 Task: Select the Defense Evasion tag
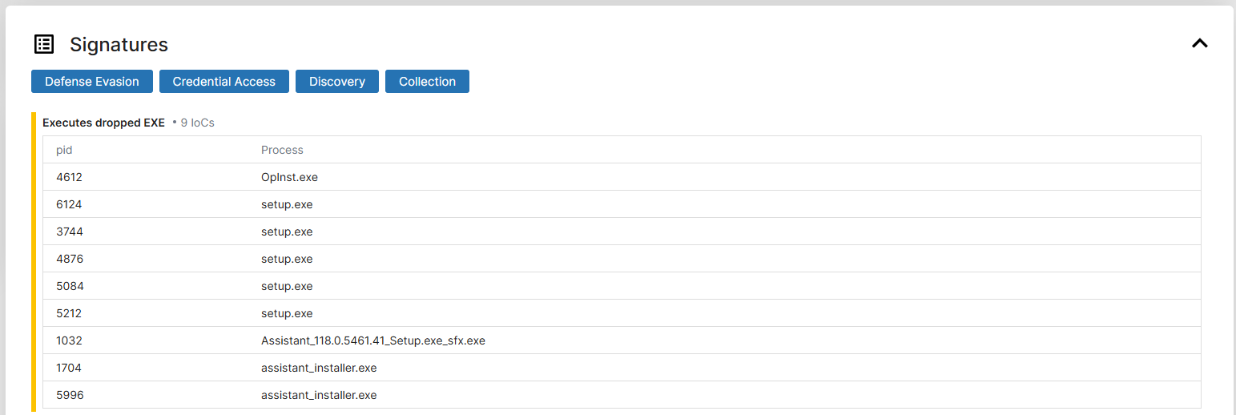tap(92, 82)
